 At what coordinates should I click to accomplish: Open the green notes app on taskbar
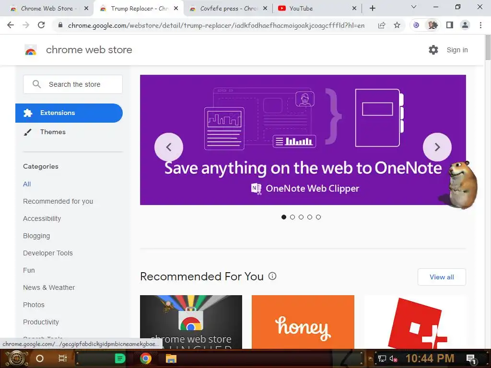click(x=120, y=358)
